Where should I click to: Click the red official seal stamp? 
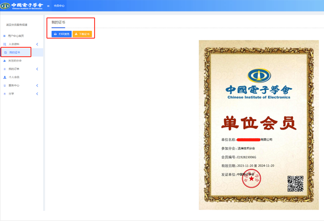coord(252,178)
